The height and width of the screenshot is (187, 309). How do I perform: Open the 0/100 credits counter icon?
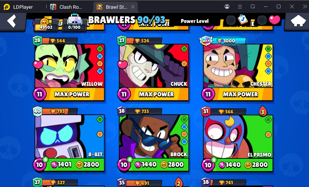pos(74,23)
